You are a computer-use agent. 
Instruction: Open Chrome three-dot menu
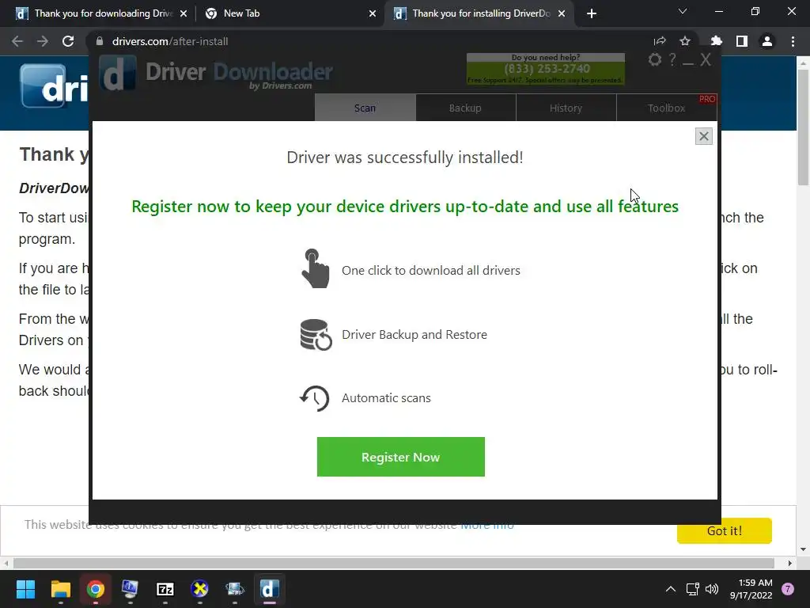coord(793,41)
